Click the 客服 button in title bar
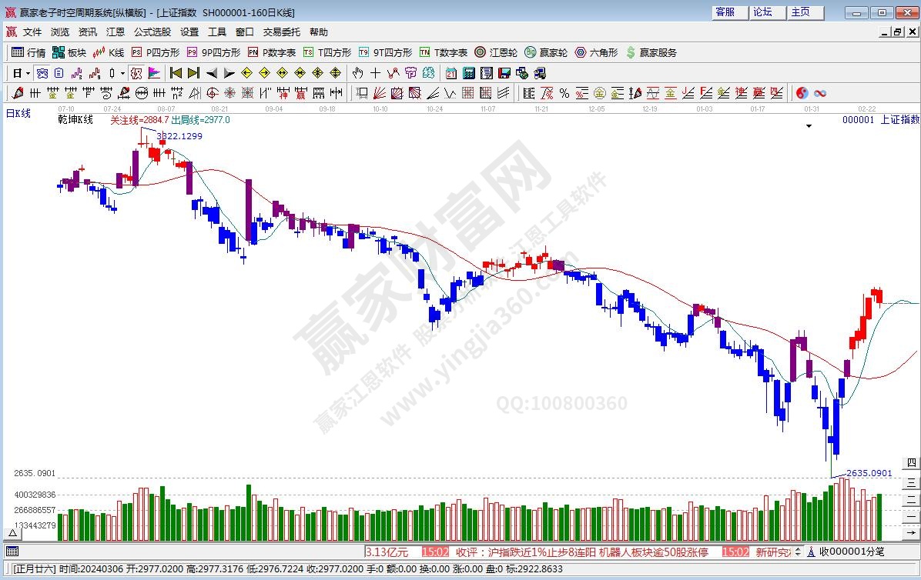The width and height of the screenshot is (921, 580). (725, 12)
